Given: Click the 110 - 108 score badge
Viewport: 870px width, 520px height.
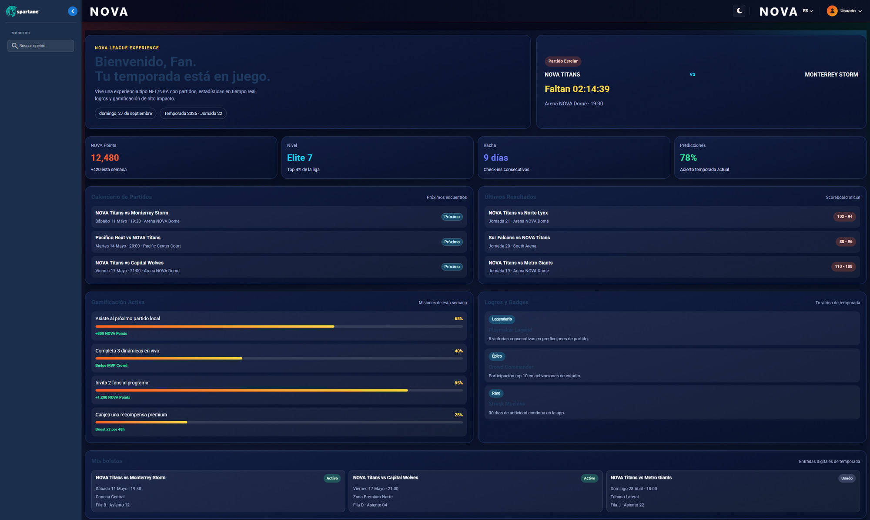Looking at the screenshot, I should click(843, 267).
